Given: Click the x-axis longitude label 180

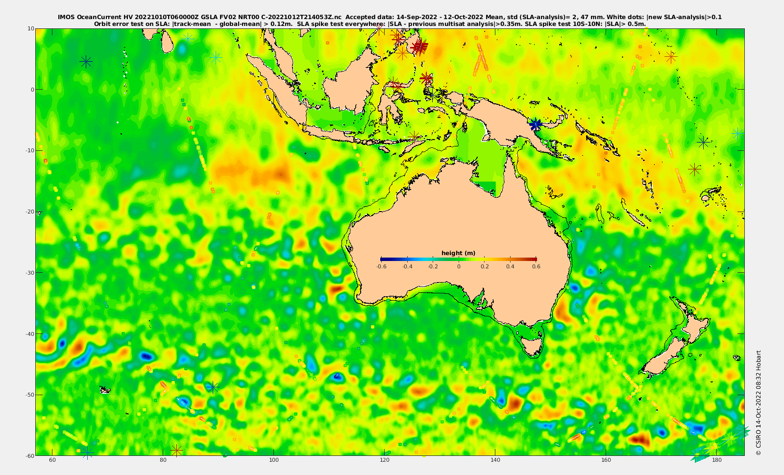Looking at the screenshot, I should point(716,460).
